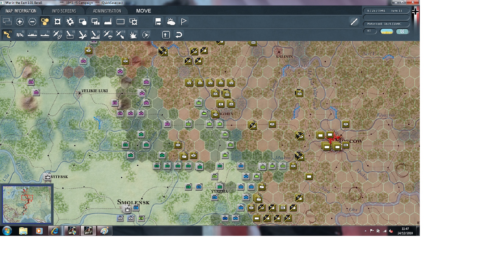
Task: Select the F10 Air Transfer mode
Action: (120, 35)
